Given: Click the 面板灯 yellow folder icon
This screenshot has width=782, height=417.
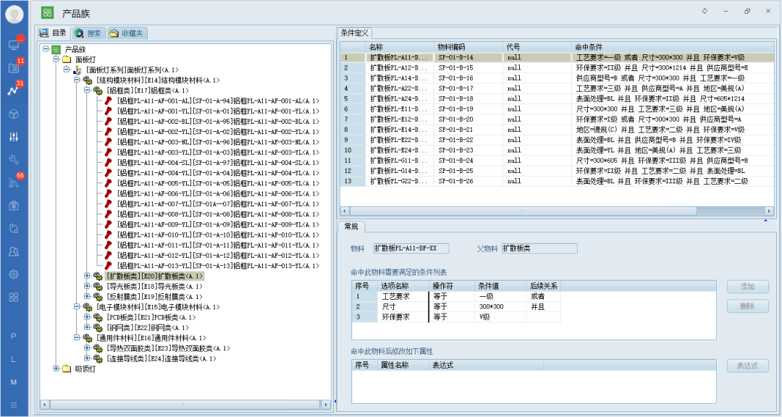Looking at the screenshot, I should (67, 59).
